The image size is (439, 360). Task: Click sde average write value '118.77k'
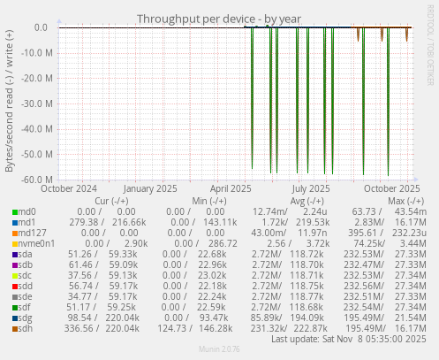point(307,296)
